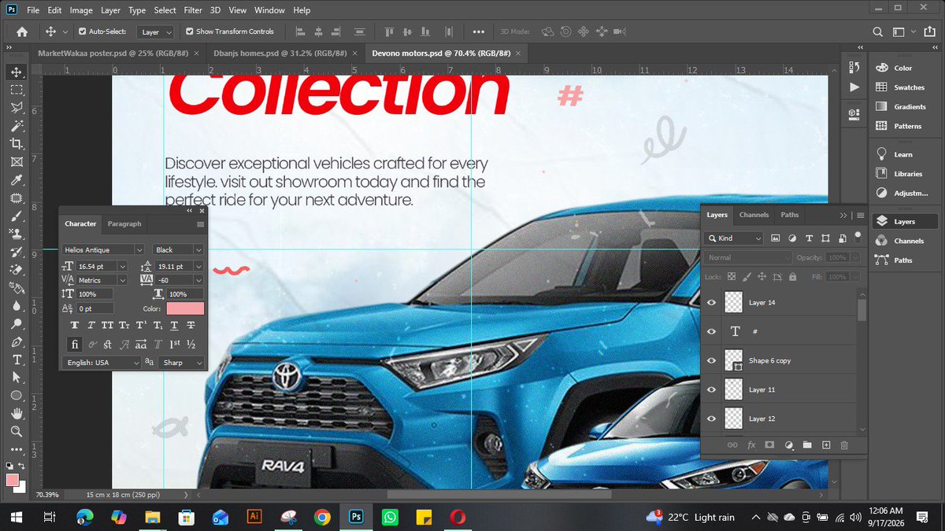Select the Path Selection arrow tool
The height and width of the screenshot is (531, 945).
17,378
